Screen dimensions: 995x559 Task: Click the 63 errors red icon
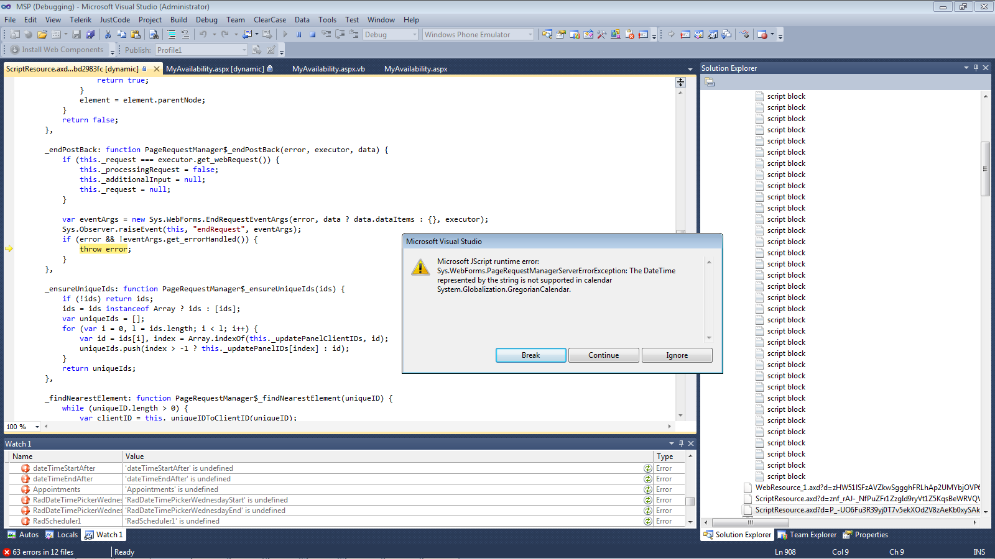(7, 552)
